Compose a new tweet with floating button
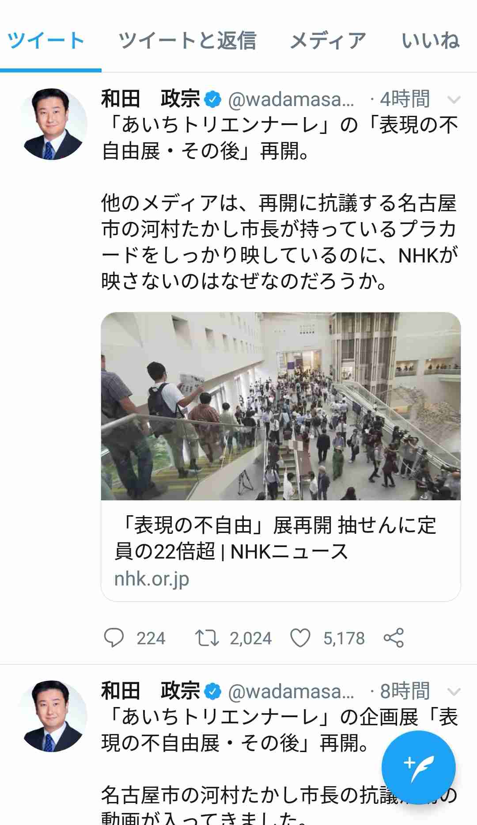This screenshot has width=477, height=825. (418, 768)
